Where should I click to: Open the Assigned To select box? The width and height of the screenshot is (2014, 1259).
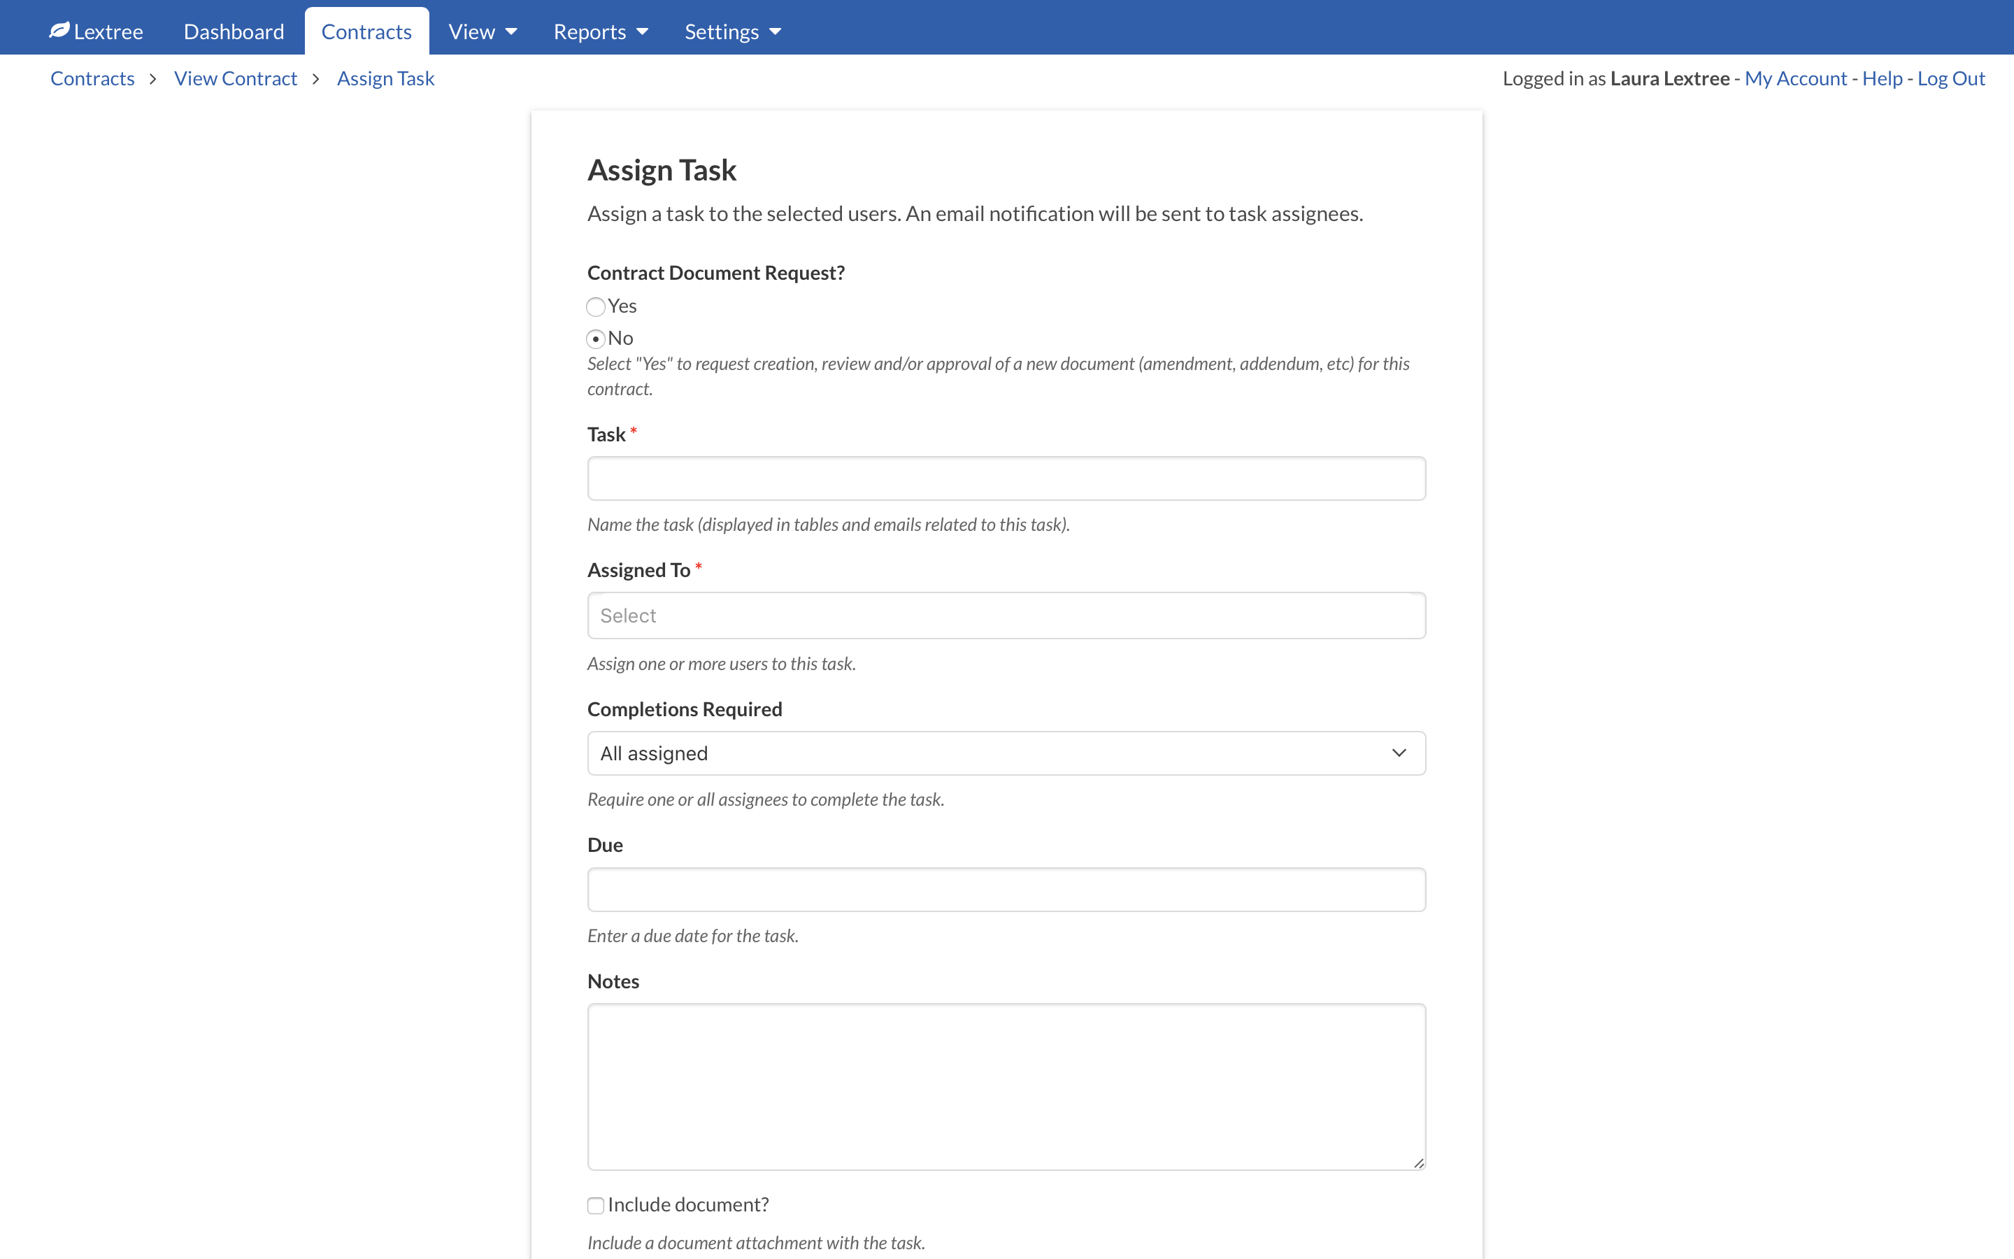point(1006,616)
